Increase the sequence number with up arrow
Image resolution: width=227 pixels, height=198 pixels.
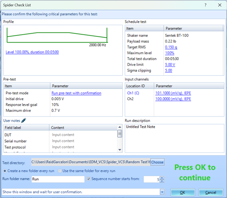tap(162, 178)
